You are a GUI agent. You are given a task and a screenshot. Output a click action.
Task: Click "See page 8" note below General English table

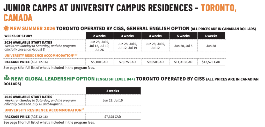49,68
